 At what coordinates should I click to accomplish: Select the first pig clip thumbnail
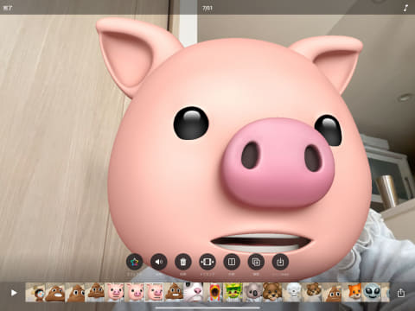tap(115, 292)
